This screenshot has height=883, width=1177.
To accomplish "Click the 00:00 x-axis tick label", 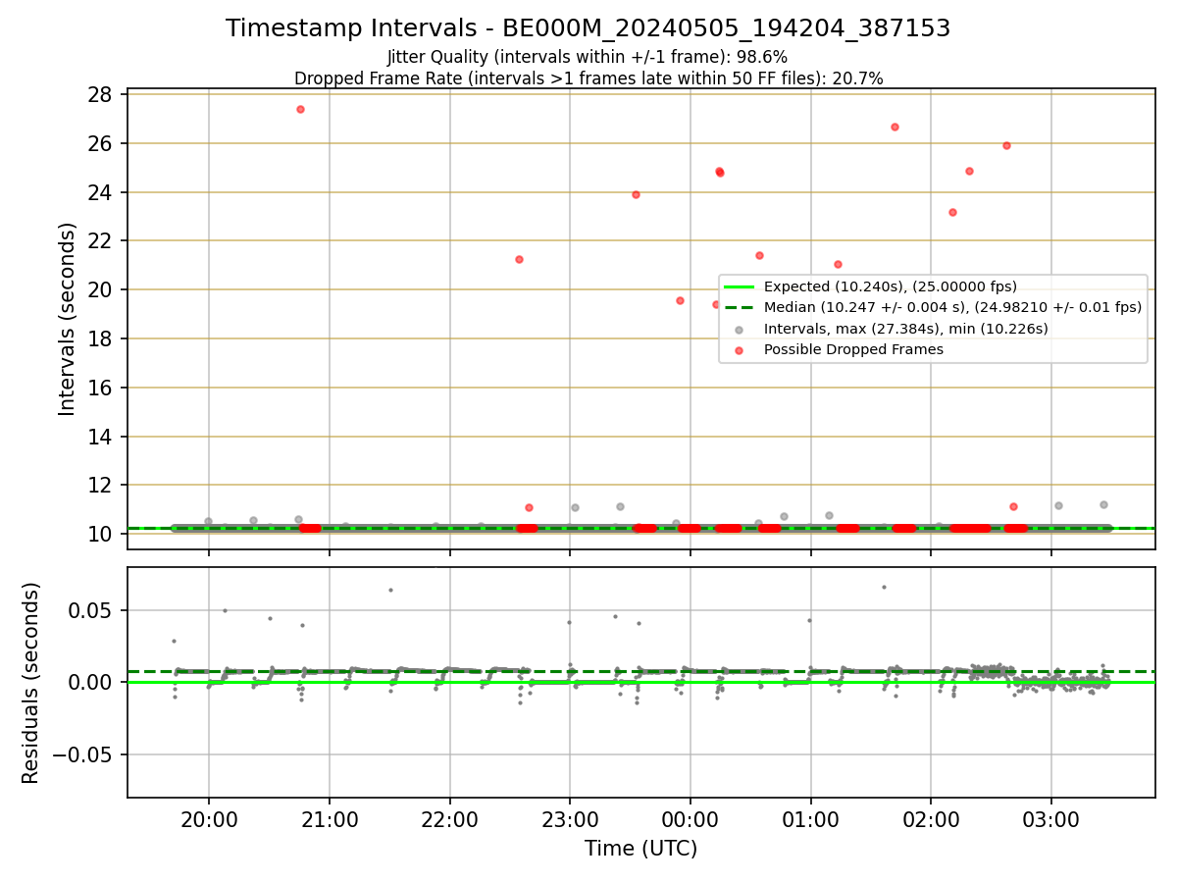I will pos(691,819).
